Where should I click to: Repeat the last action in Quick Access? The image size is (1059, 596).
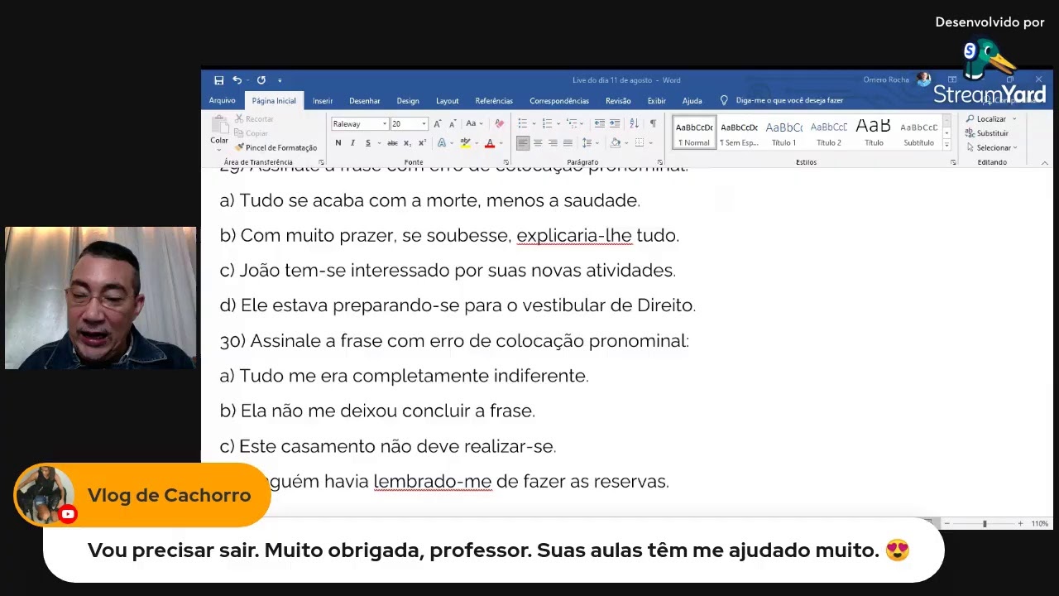pyautogui.click(x=261, y=80)
